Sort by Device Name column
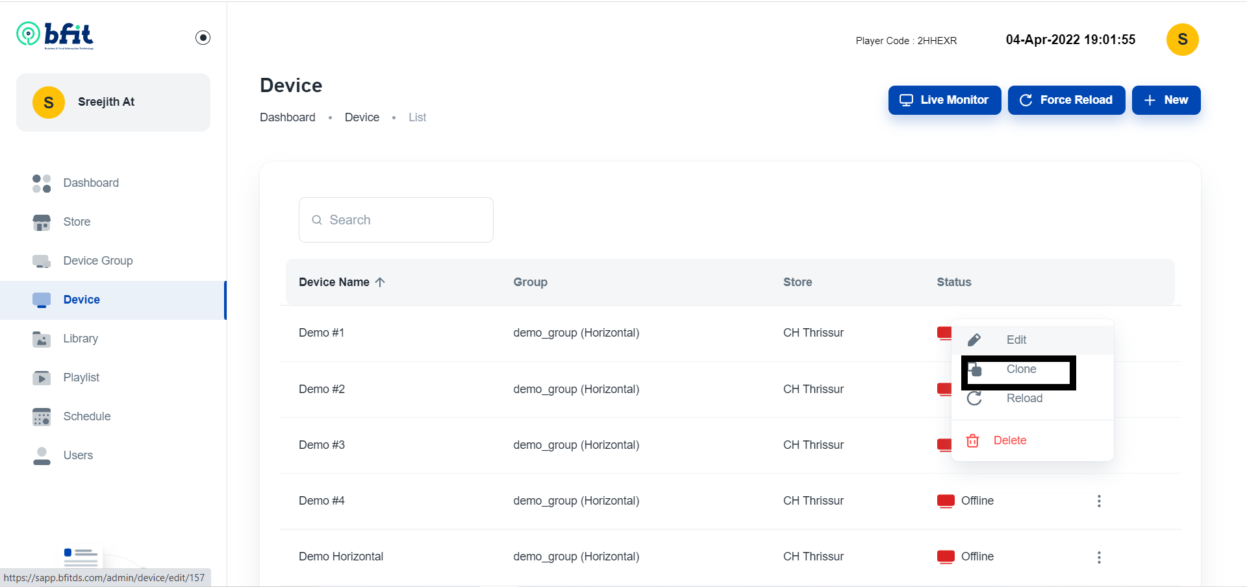Screen dimensions: 1247x587 click(x=334, y=282)
